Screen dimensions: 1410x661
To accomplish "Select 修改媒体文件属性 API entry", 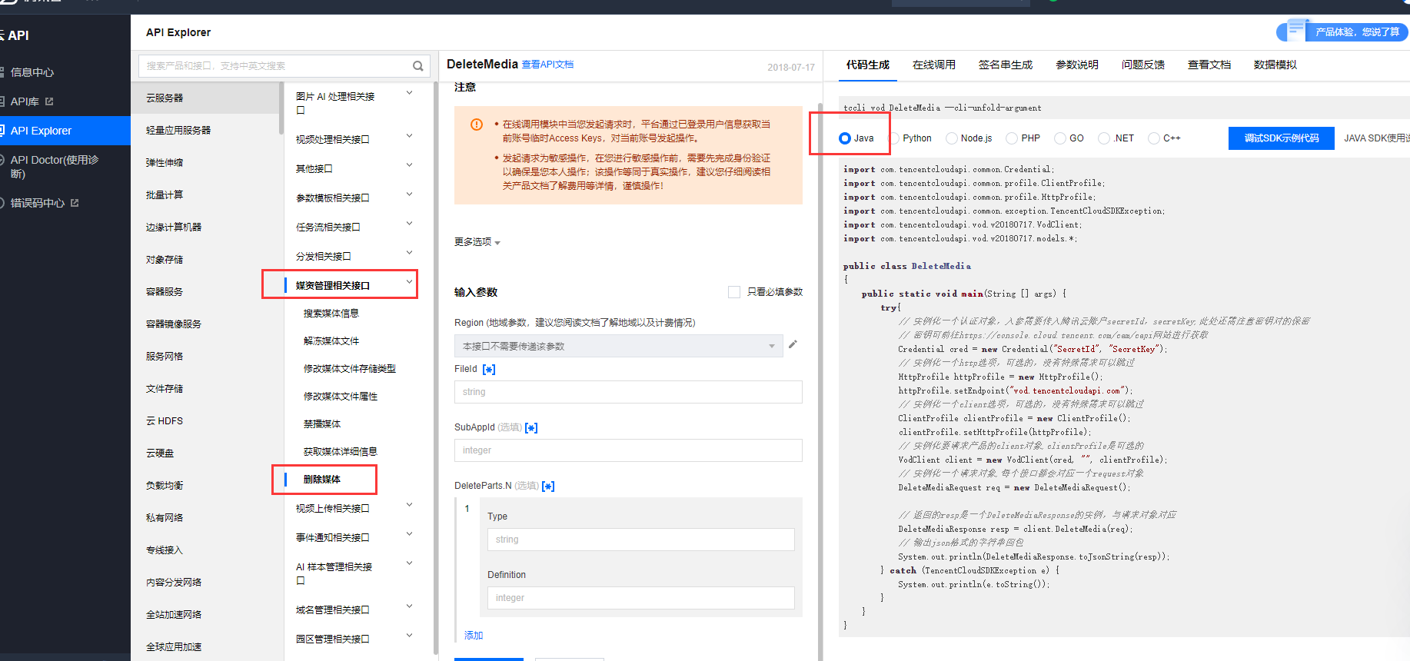I will point(341,397).
